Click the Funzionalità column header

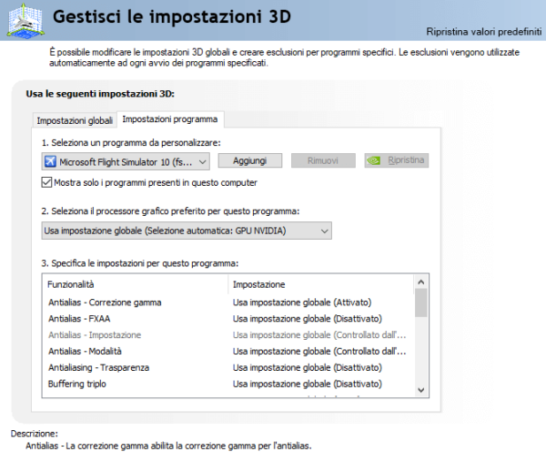136,284
